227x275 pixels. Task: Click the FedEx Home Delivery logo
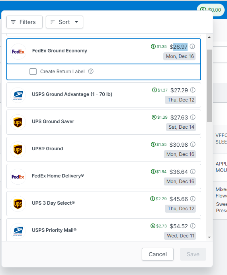[18, 177]
